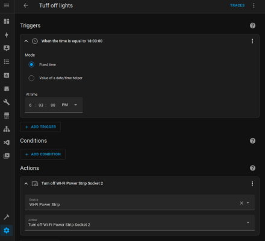Open the stacked server icon in the sidebar
The image size is (265, 241).
pyautogui.click(x=7, y=89)
